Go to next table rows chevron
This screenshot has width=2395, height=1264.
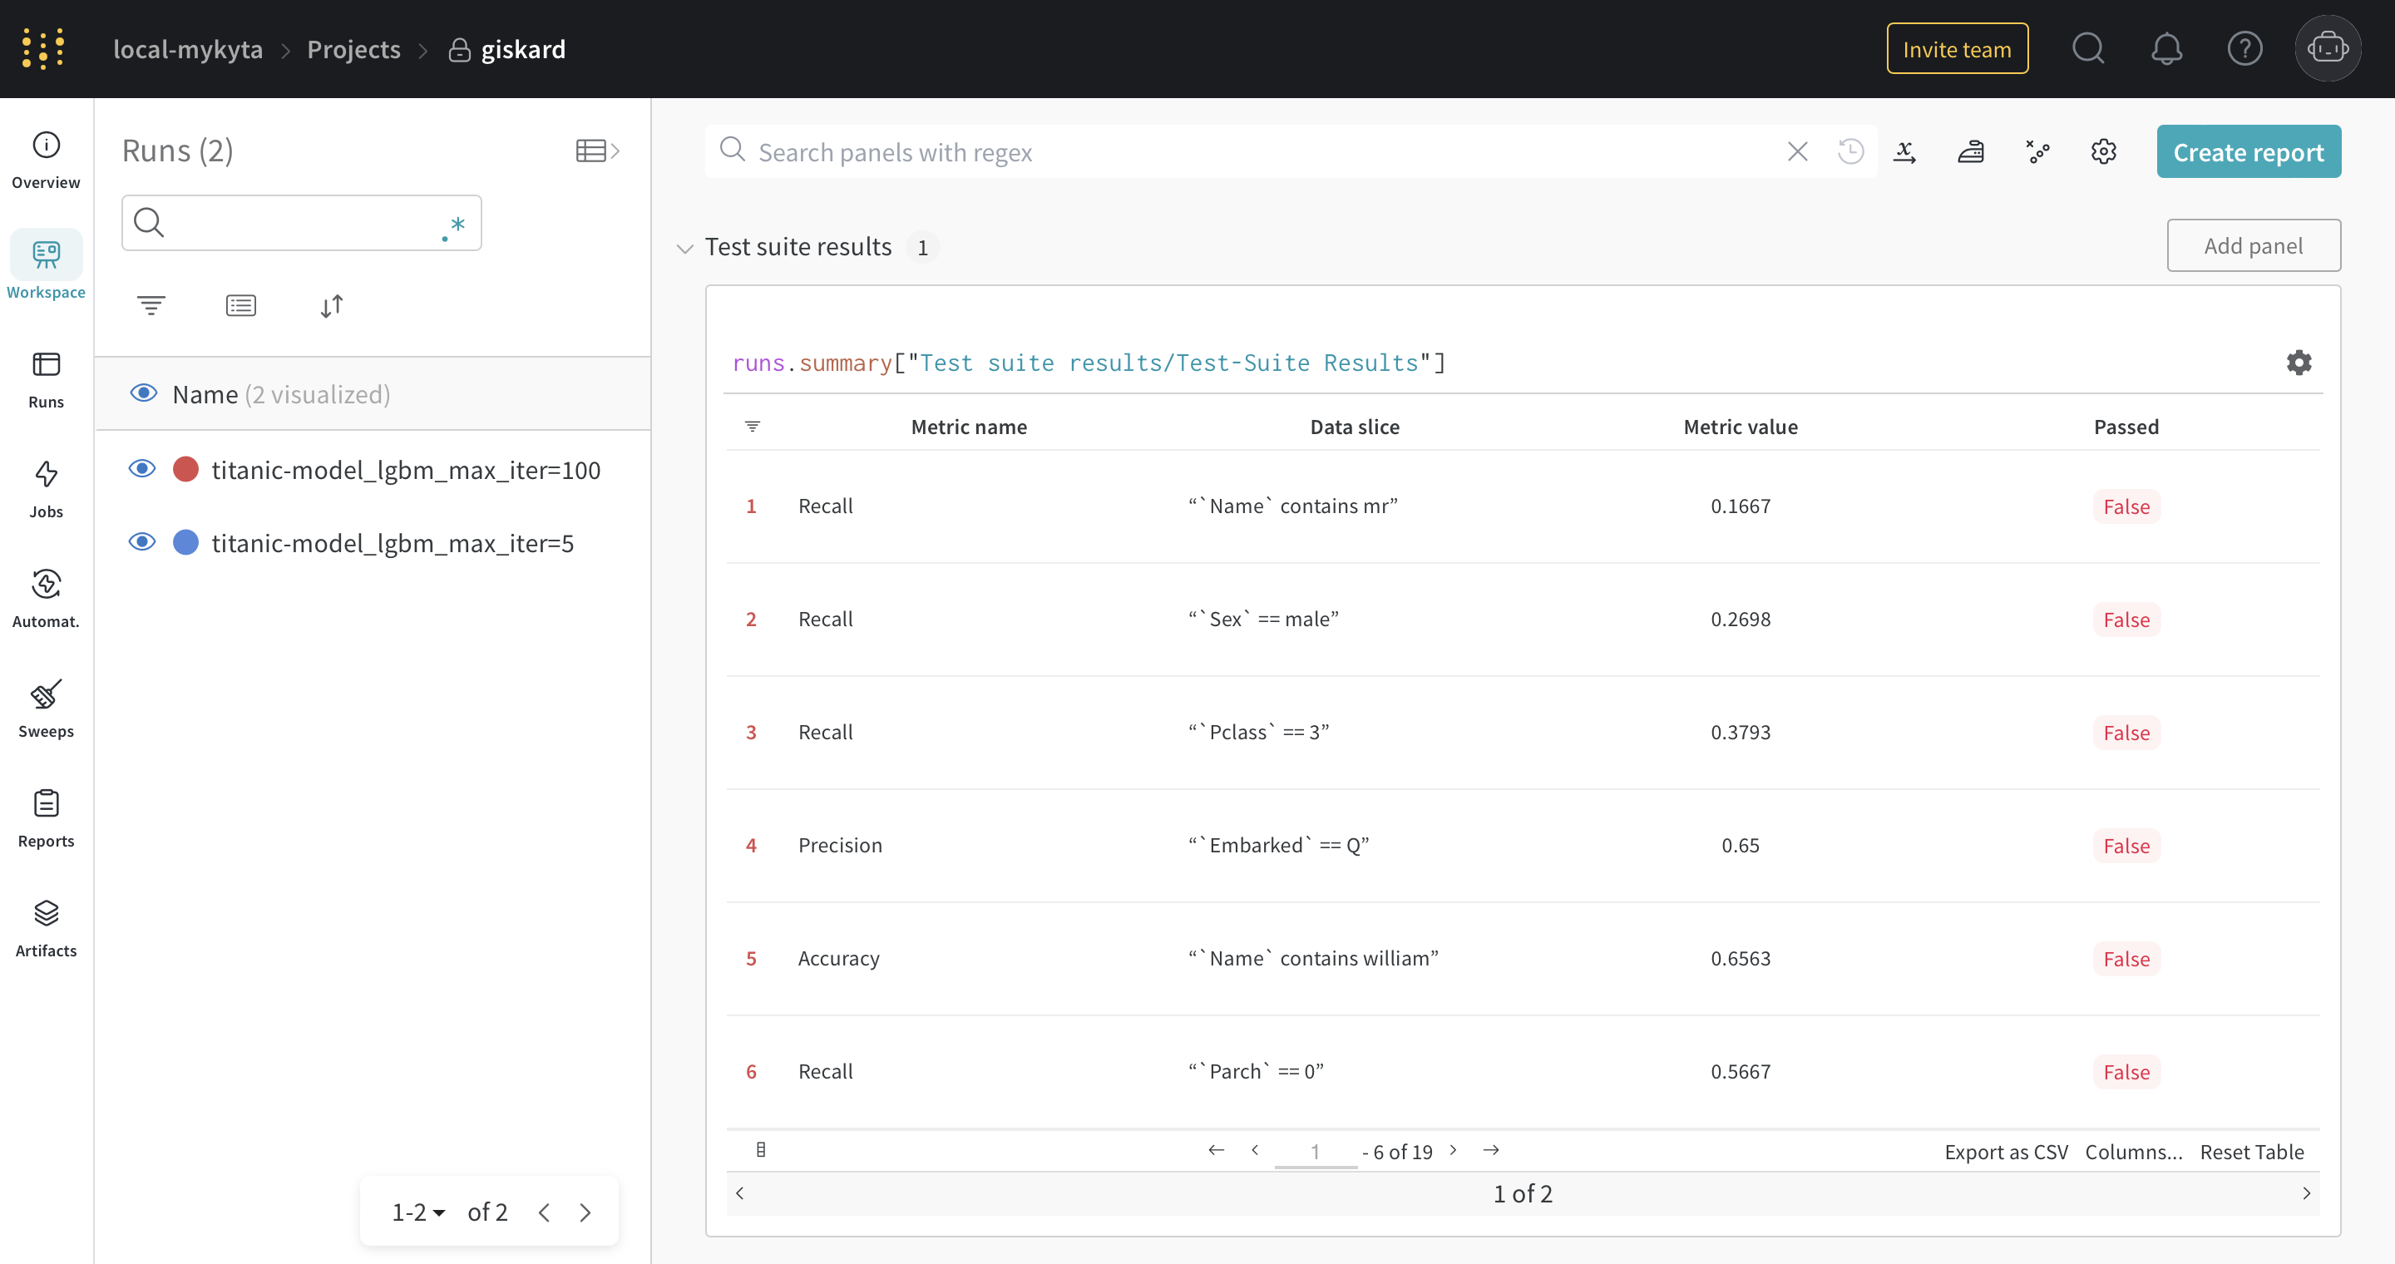tap(1453, 1151)
